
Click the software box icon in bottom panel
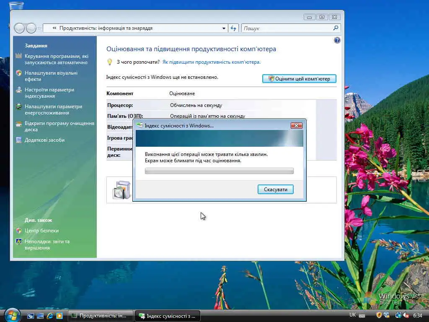click(121, 190)
